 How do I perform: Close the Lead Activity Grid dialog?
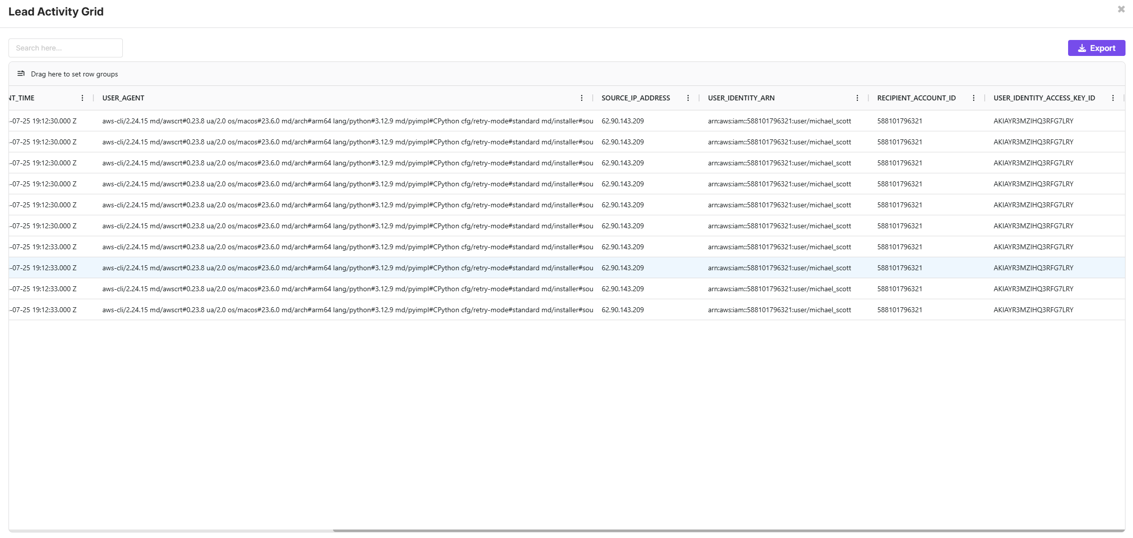point(1122,9)
